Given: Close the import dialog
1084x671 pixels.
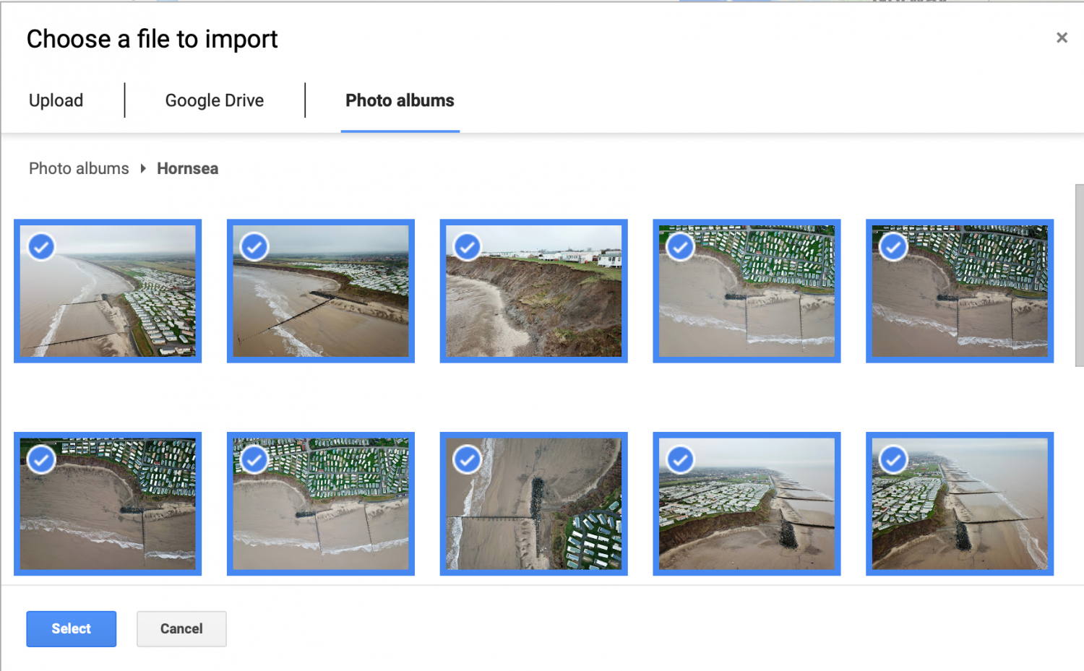Looking at the screenshot, I should pos(1062,37).
